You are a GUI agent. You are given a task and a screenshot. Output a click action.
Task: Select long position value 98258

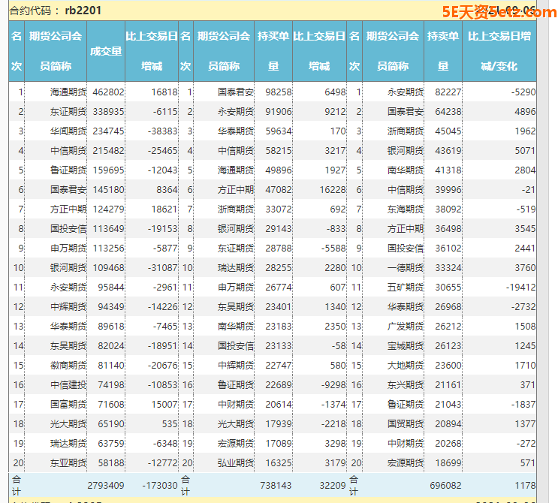point(279,92)
